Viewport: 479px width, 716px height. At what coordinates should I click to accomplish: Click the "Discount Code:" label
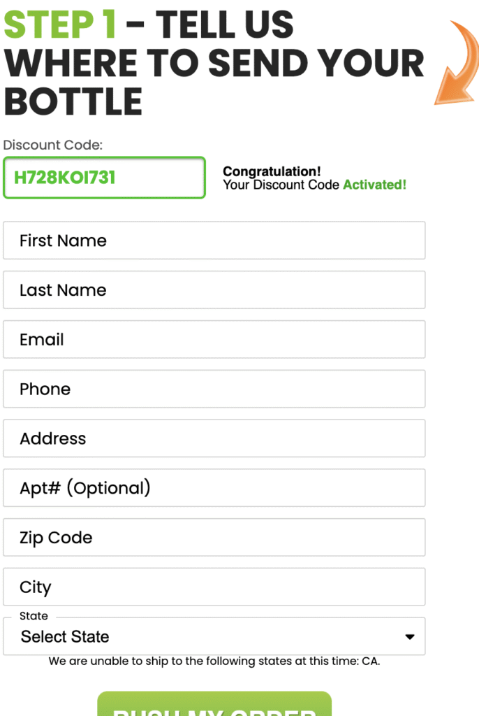point(53,145)
